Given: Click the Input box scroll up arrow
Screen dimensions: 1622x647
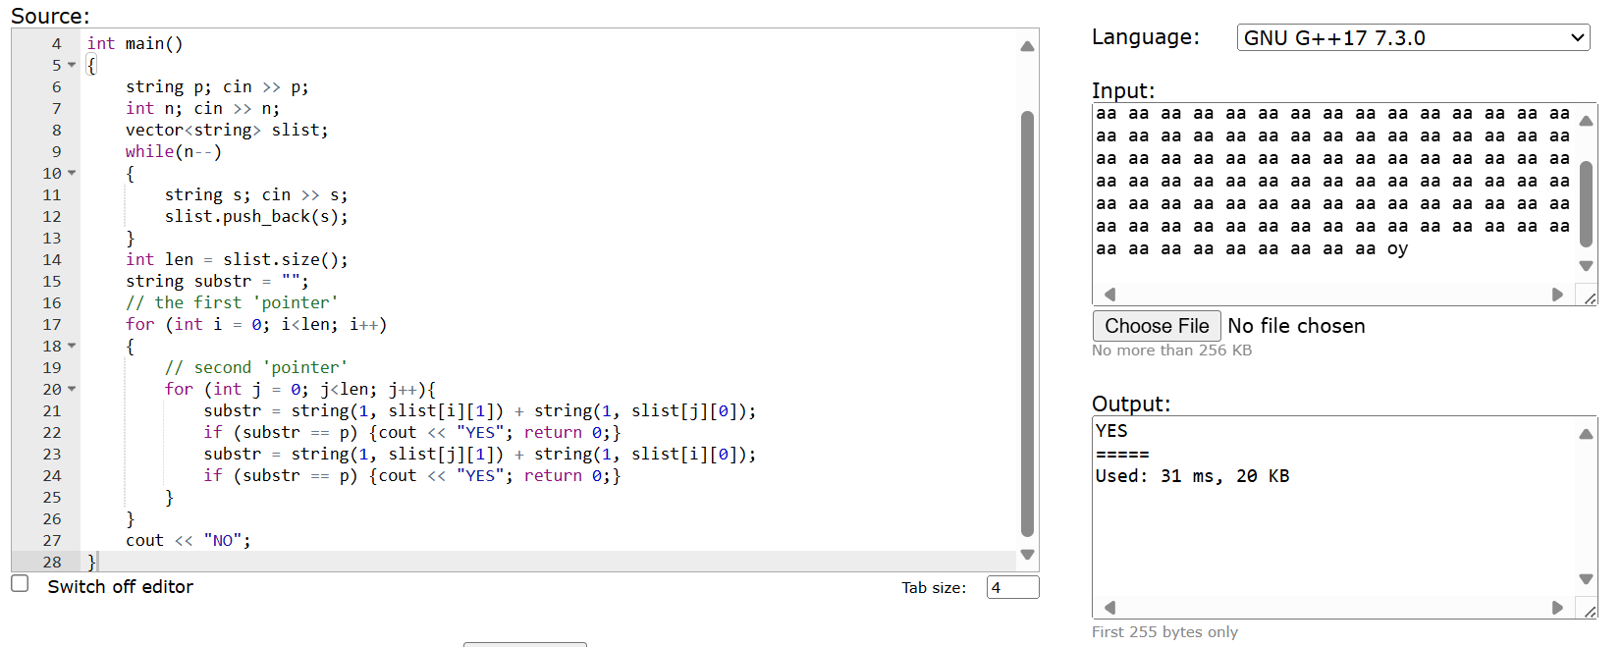Looking at the screenshot, I should pyautogui.click(x=1586, y=121).
